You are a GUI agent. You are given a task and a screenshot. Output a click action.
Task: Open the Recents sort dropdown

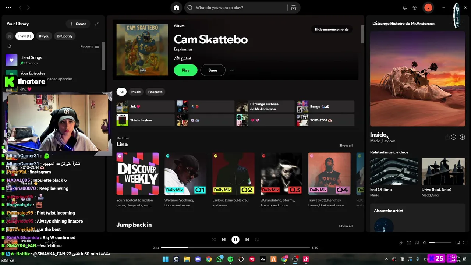click(90, 46)
